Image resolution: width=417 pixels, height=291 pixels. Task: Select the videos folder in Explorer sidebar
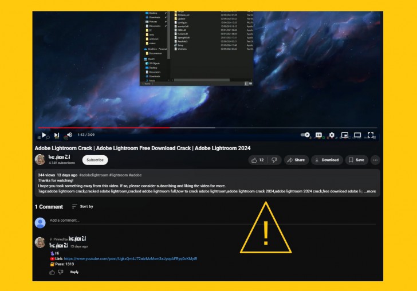[152, 43]
